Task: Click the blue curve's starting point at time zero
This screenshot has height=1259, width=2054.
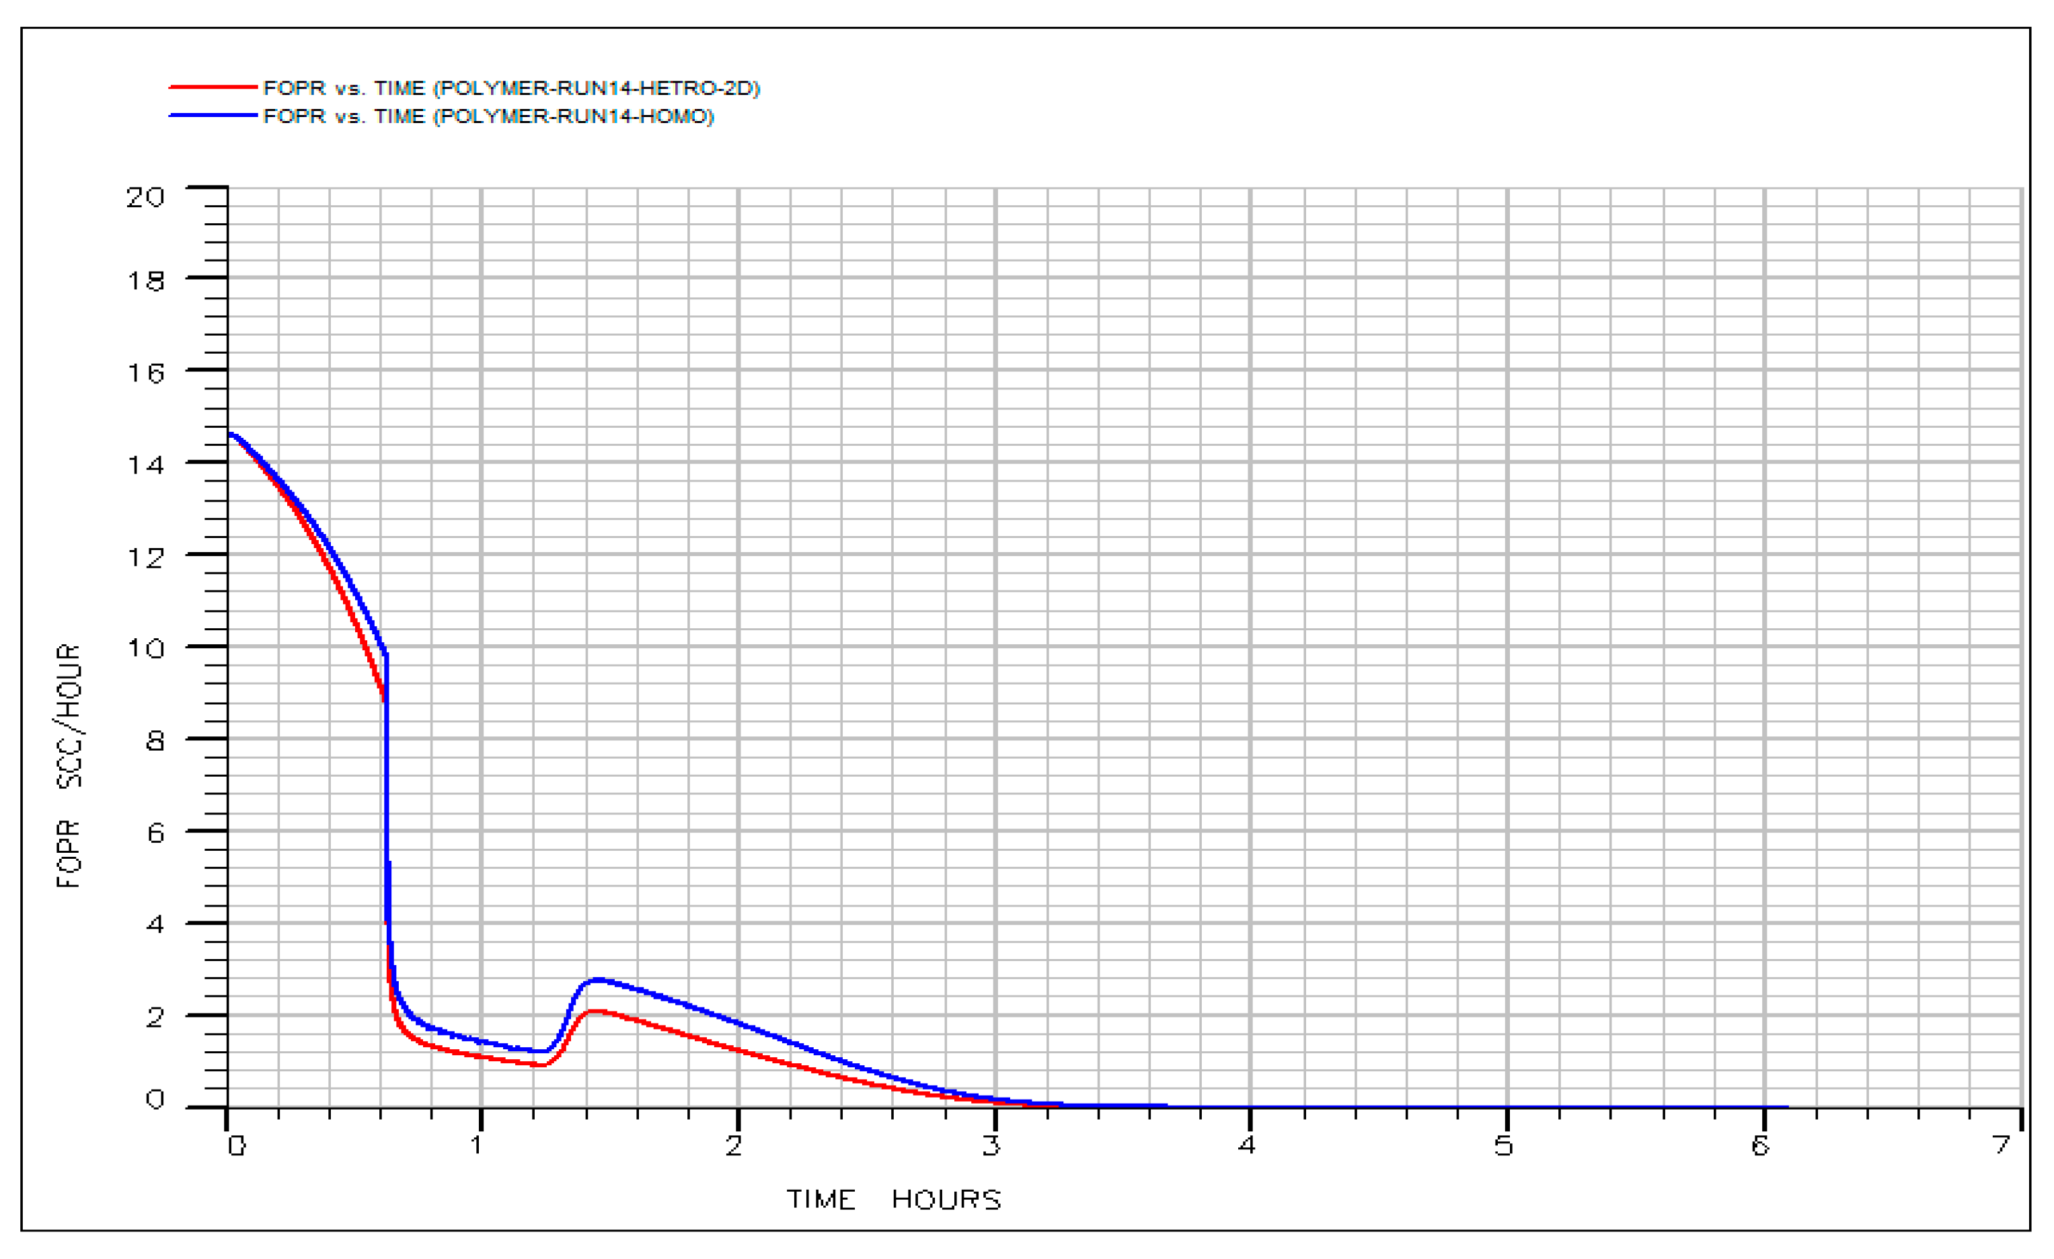Action: [x=231, y=434]
